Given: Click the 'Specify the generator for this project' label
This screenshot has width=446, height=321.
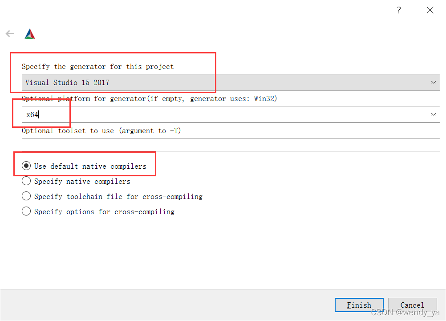Looking at the screenshot, I should pos(98,67).
